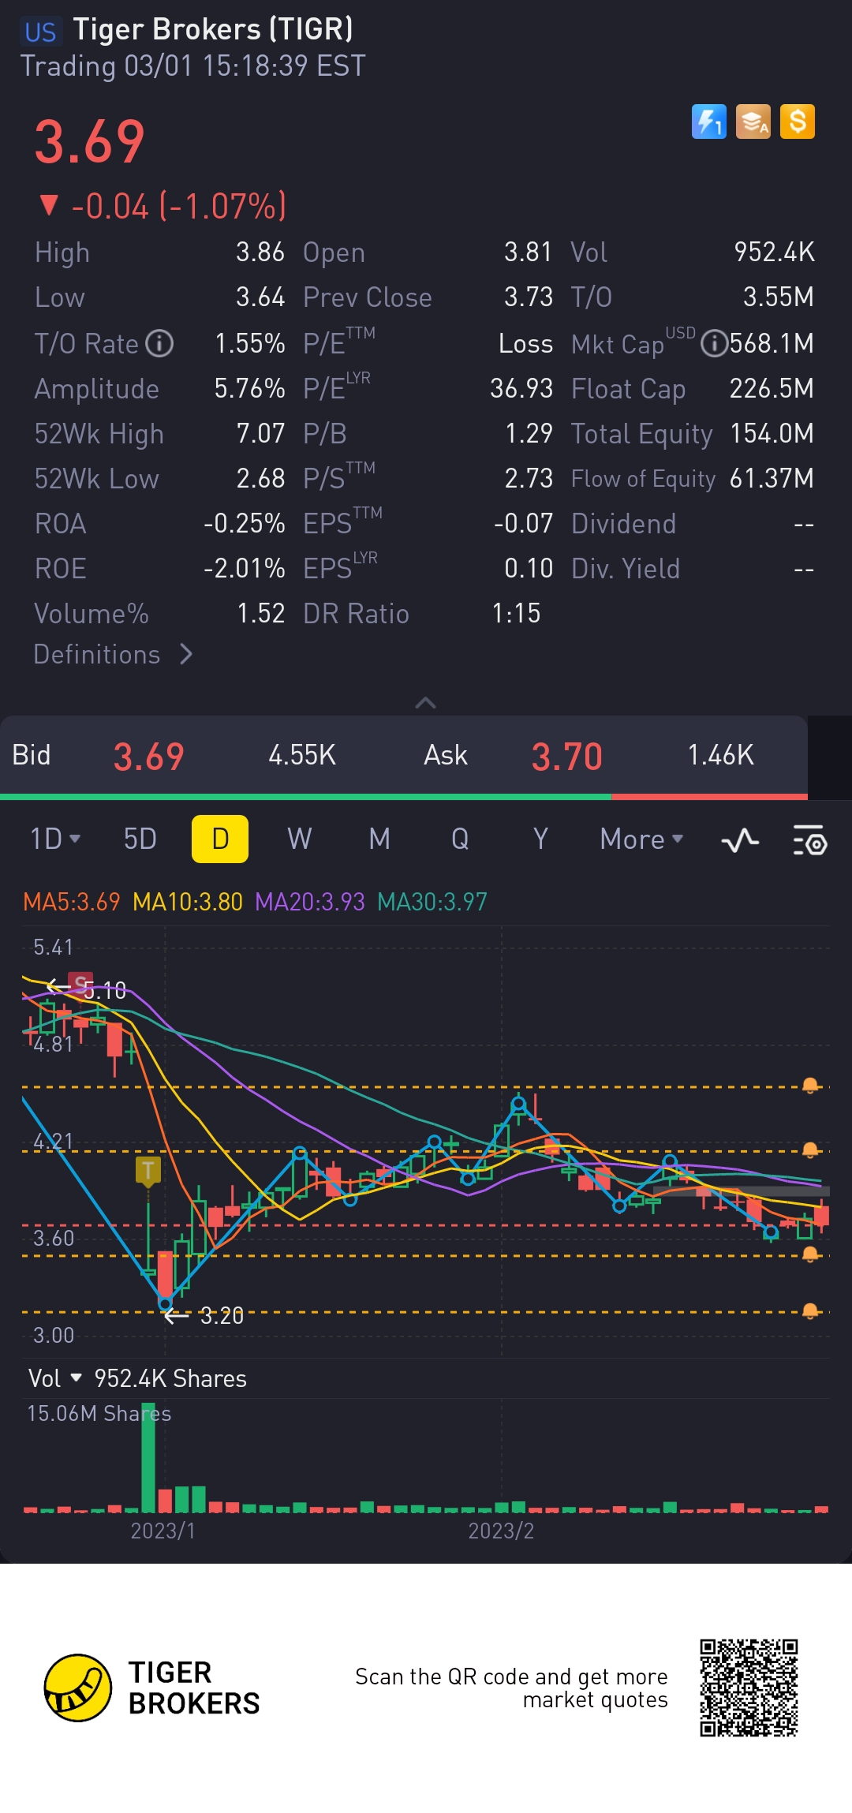This screenshot has height=1813, width=852.
Task: Tap the MA20:3.93 indicator label
Action: [x=310, y=902]
